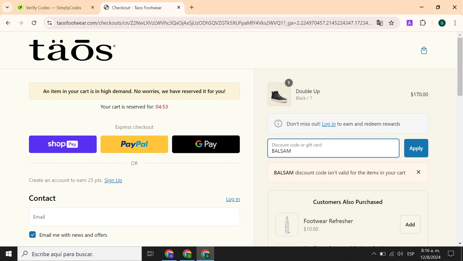
Task: Open the translate page icon
Action: pyautogui.click(x=380, y=23)
